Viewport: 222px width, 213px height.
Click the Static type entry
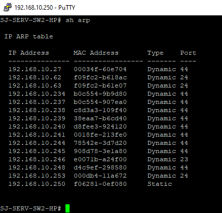point(160,184)
